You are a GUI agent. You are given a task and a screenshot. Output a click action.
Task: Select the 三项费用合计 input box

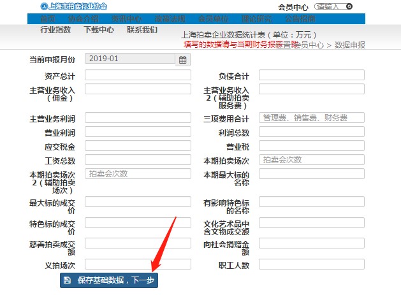point(311,118)
